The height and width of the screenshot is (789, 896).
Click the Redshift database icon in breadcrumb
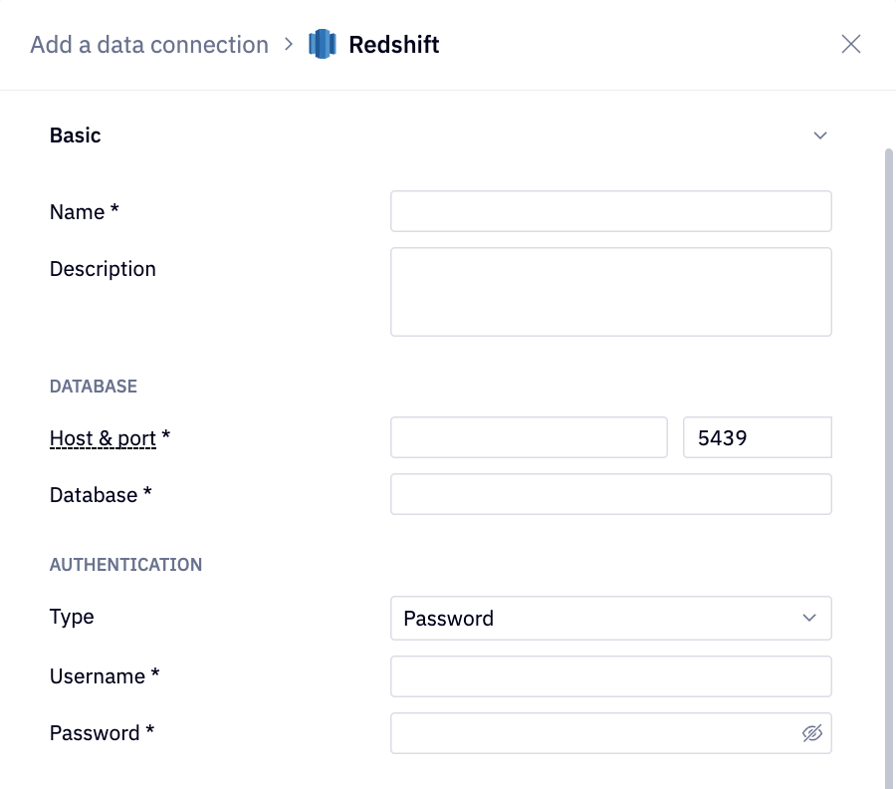(x=322, y=44)
